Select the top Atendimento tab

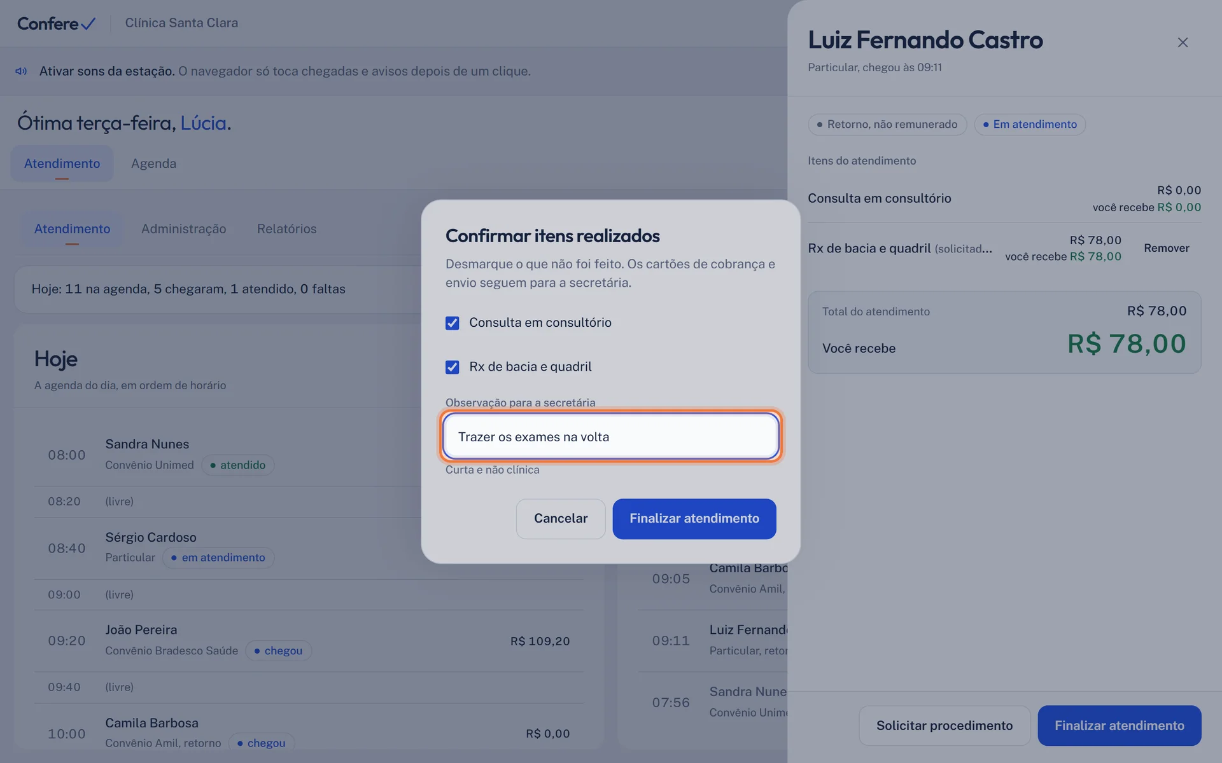62,163
